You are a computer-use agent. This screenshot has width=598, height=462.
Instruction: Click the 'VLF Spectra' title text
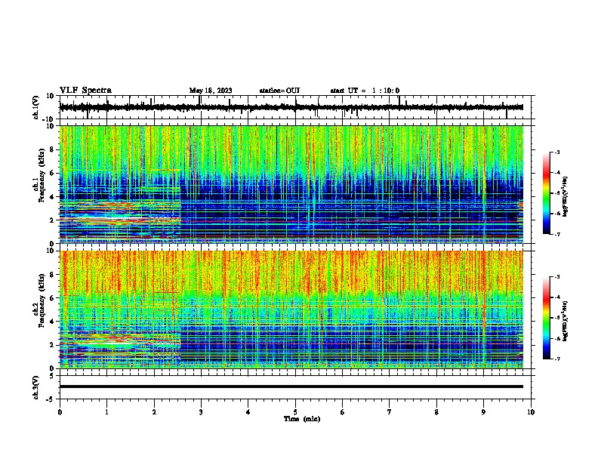pyautogui.click(x=85, y=91)
